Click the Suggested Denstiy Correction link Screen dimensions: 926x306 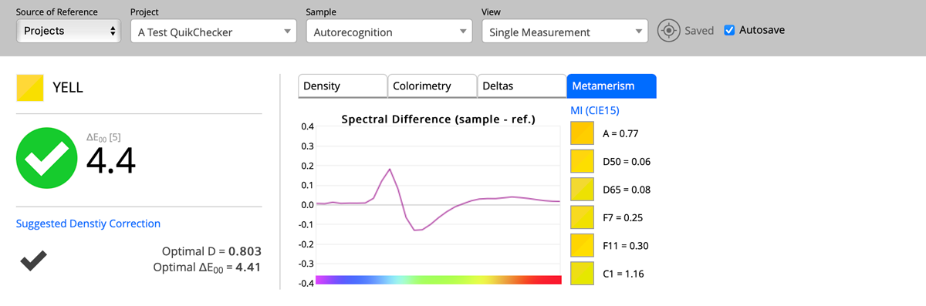coord(88,224)
